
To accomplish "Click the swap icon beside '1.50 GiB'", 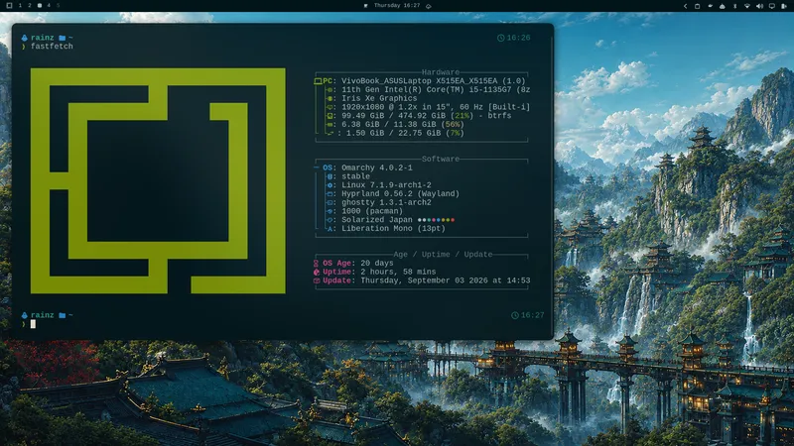I will (x=330, y=134).
